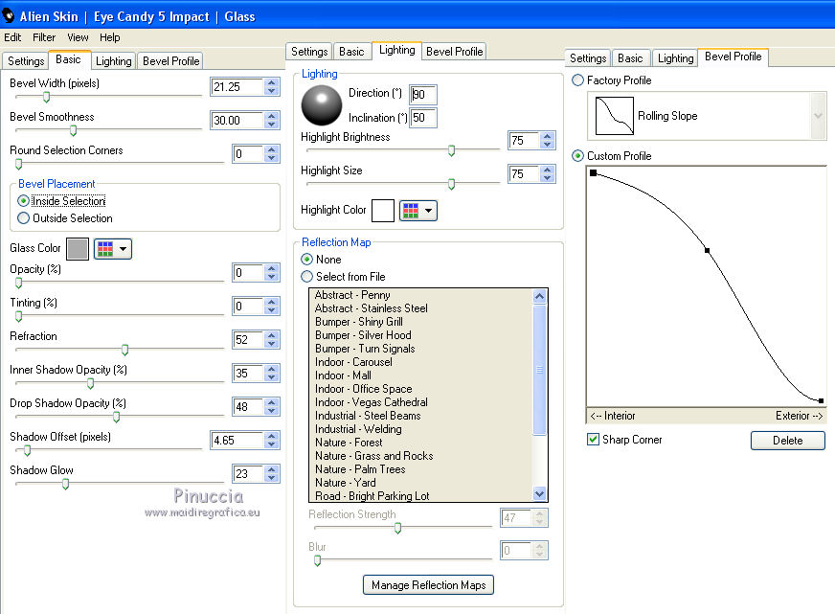The height and width of the screenshot is (614, 835).
Task: Open the Highlight Color palette grid icon
Action: [411, 211]
